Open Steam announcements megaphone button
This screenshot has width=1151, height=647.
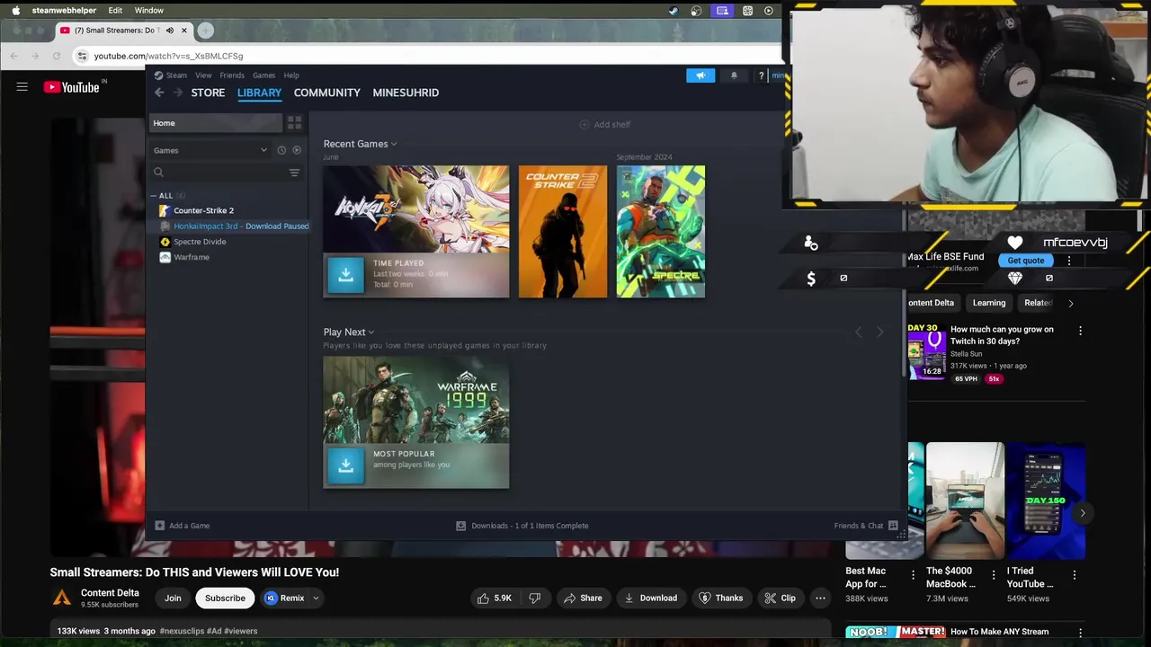700,75
